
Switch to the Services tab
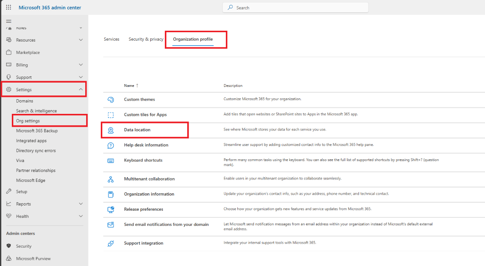pos(111,39)
